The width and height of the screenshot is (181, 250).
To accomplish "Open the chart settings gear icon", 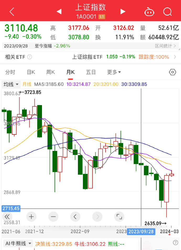I will (172, 72).
